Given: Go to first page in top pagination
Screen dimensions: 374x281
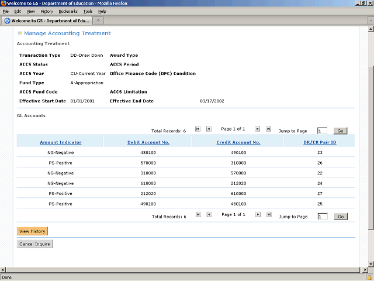Looking at the screenshot, I should click(198, 129).
